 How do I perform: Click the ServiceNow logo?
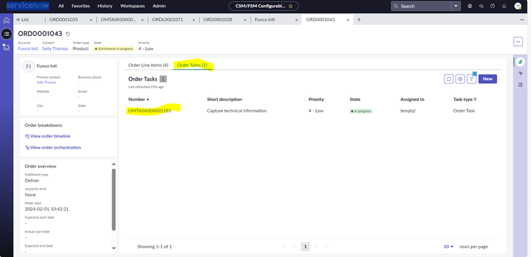pyautogui.click(x=28, y=5)
